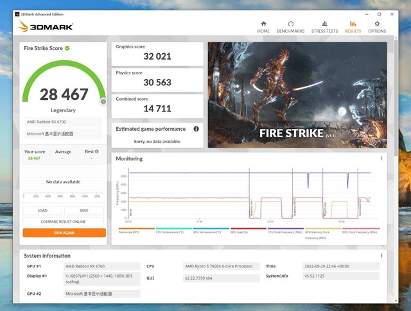Open the Monitoring panel options menu
This screenshot has height=311, width=411.
coord(381,158)
